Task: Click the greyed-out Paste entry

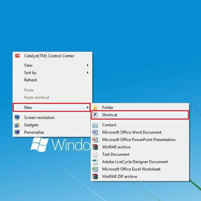Action: [x=53, y=90]
